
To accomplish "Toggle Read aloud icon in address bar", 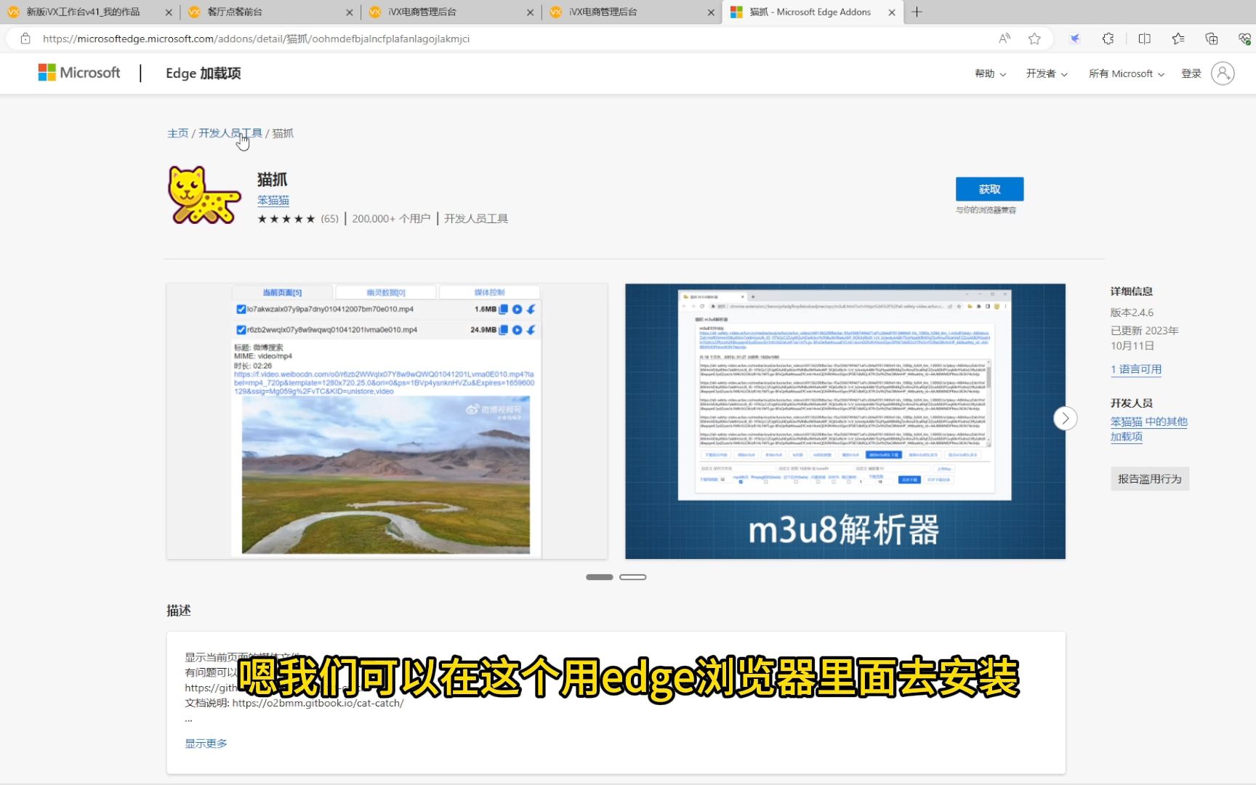I will click(x=1004, y=39).
